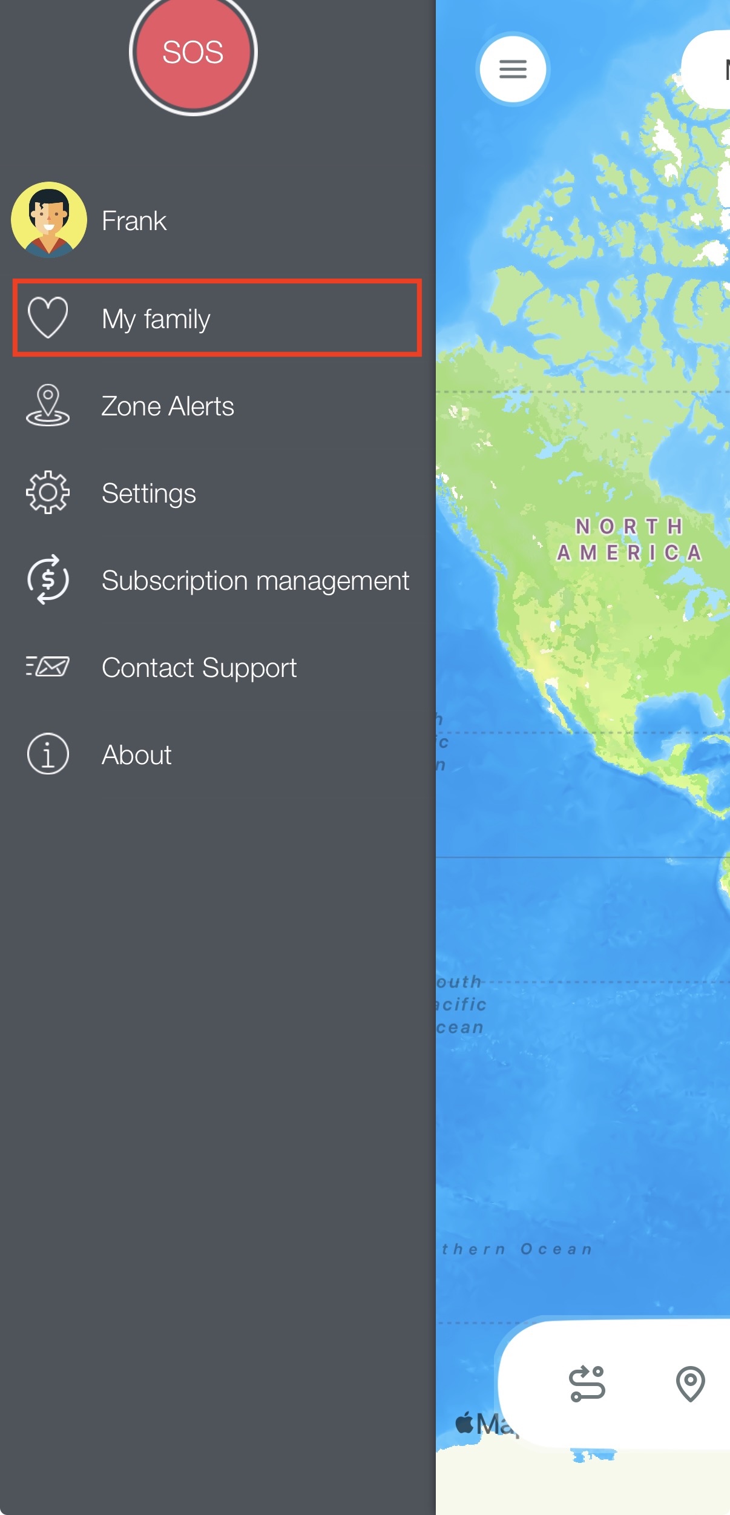Toggle the hamburger menu button on map
The width and height of the screenshot is (730, 1515).
[513, 69]
